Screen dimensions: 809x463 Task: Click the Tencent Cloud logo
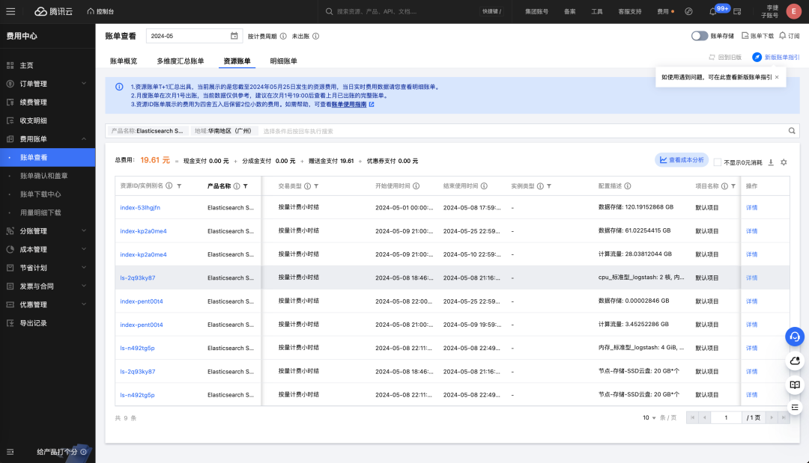(x=54, y=11)
